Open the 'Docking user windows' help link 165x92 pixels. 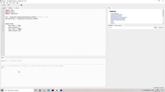[116, 16]
